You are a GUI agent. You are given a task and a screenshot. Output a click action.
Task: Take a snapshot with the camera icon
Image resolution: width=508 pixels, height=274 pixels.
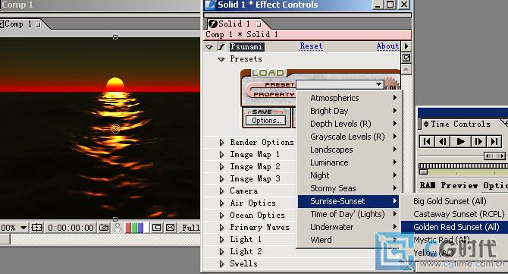[x=104, y=228]
